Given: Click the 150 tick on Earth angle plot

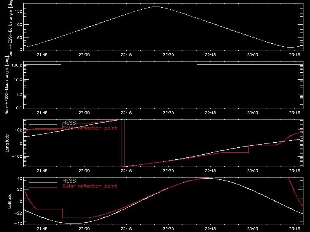Looking at the screenshot, I should click(x=19, y=12).
